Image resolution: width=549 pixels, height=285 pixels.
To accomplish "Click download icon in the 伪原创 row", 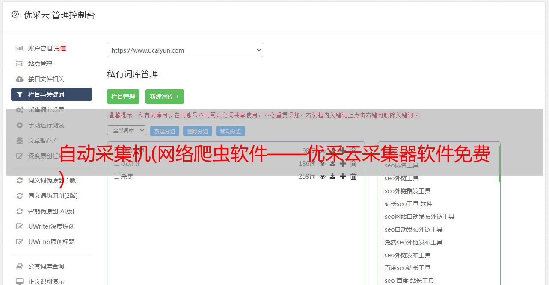I will point(332,164).
